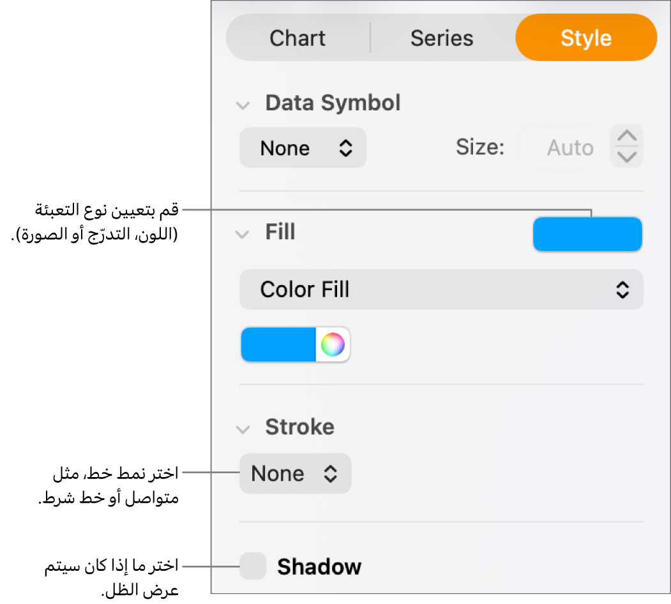This screenshot has height=604, width=671.
Task: Enable the Shadow checkbox
Action: (x=253, y=566)
